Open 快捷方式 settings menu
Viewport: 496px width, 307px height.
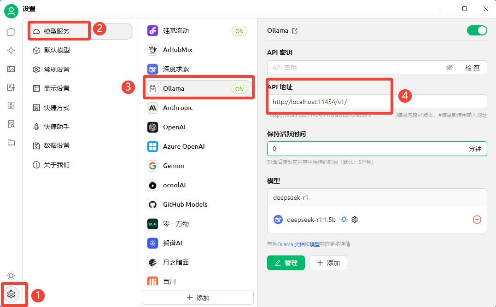pos(81,108)
